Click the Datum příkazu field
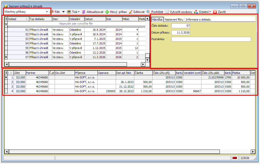Image resolution: width=260 pixels, height=164 pixels. [181, 32]
